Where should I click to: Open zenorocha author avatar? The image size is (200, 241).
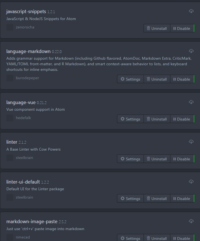10,27
